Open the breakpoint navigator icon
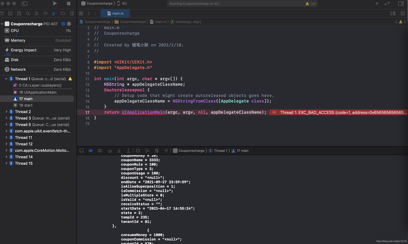Screen dimensions: 408x244 coord(63,13)
